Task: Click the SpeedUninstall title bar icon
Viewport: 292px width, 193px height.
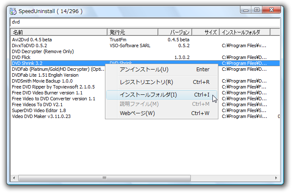Action: 13,11
